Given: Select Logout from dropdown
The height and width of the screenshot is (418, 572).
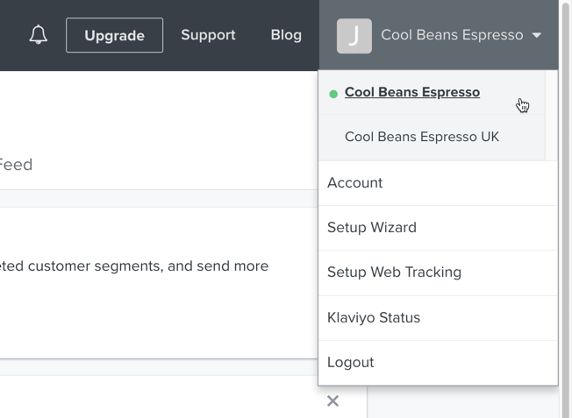Looking at the screenshot, I should click(438, 363).
